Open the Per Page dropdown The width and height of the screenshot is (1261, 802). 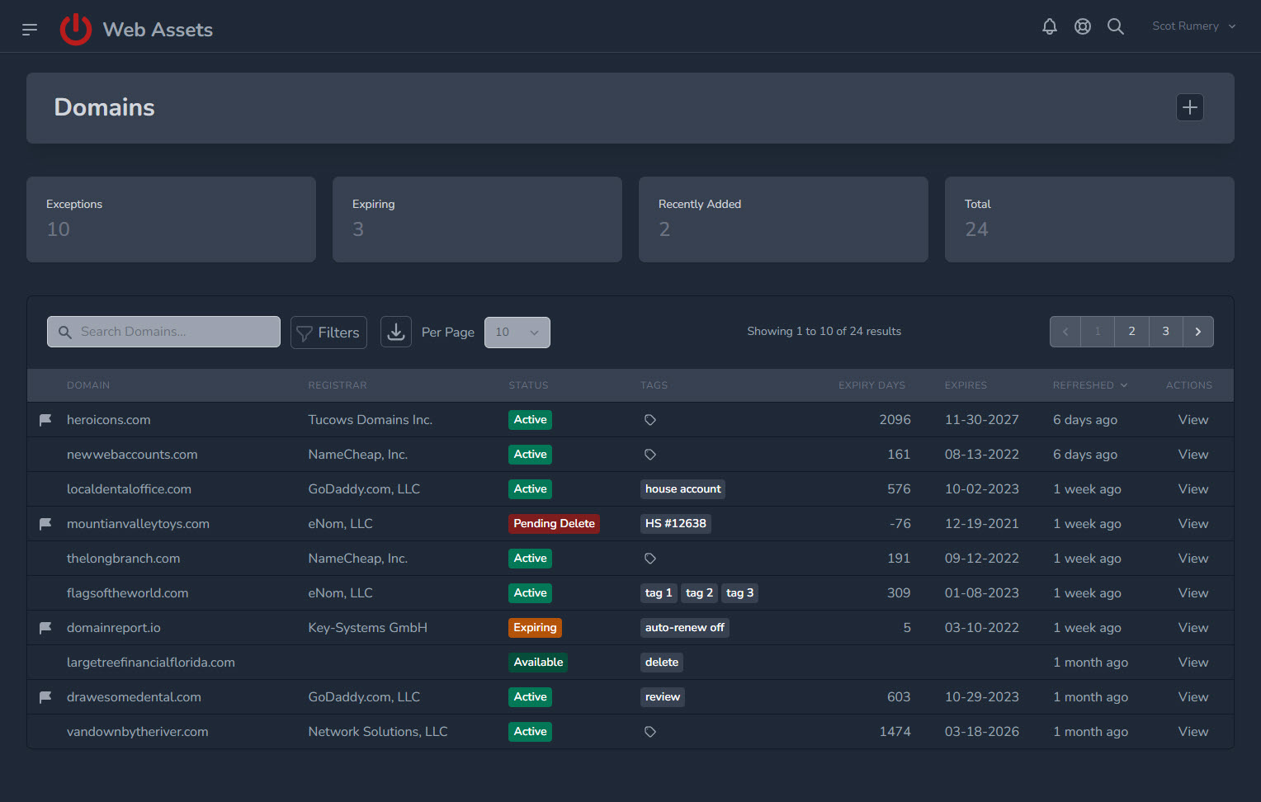point(517,332)
